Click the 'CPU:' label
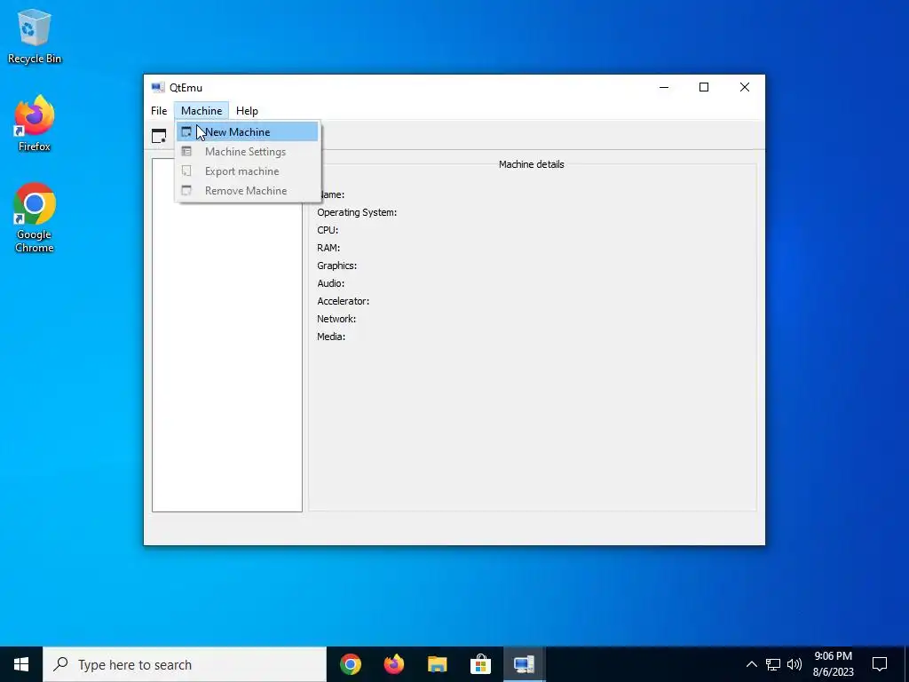Image resolution: width=909 pixels, height=682 pixels. 328,230
